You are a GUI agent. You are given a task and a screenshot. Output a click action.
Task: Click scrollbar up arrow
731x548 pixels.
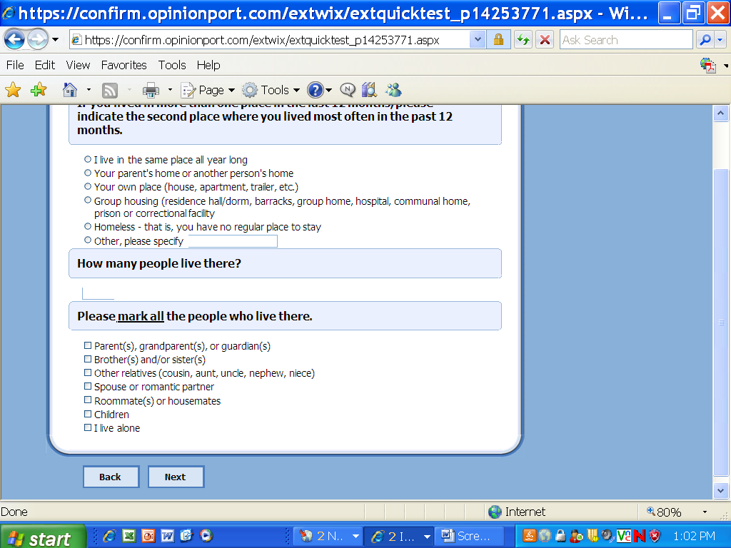(721, 113)
